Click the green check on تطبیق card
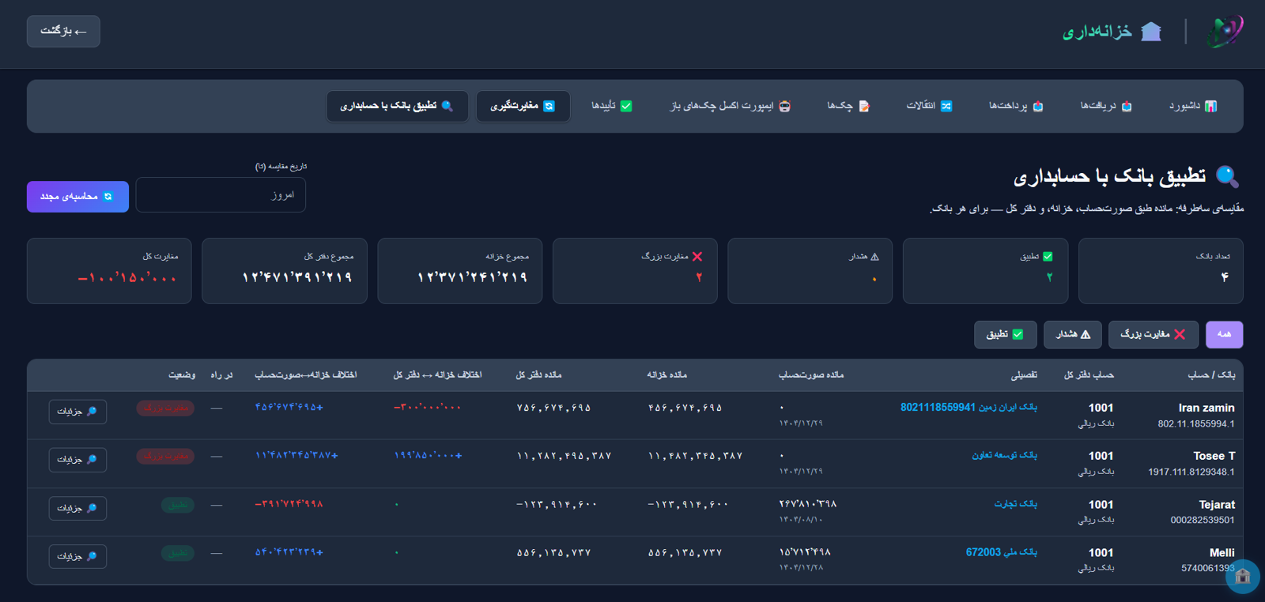Screen dimensions: 1265x602 click(x=1048, y=257)
